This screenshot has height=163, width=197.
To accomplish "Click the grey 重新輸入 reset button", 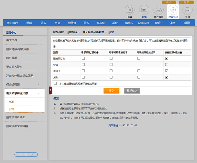I will coord(132,91).
